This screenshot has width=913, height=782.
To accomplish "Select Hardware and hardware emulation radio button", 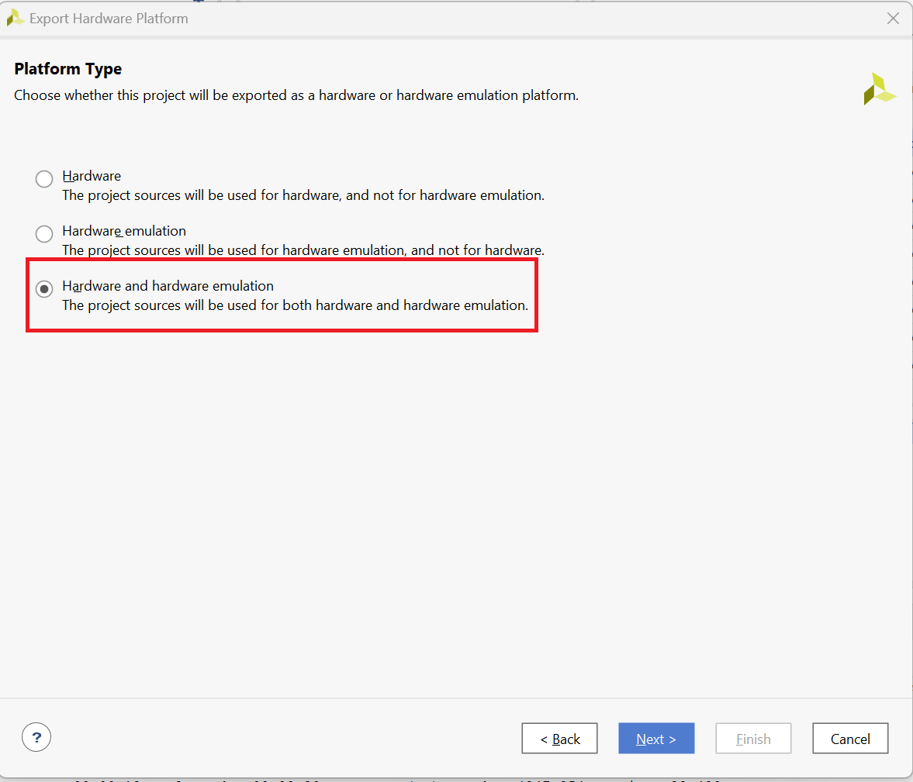I will coord(44,288).
